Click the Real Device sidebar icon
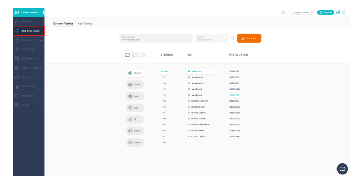The width and height of the screenshot is (359, 182). click(17, 40)
